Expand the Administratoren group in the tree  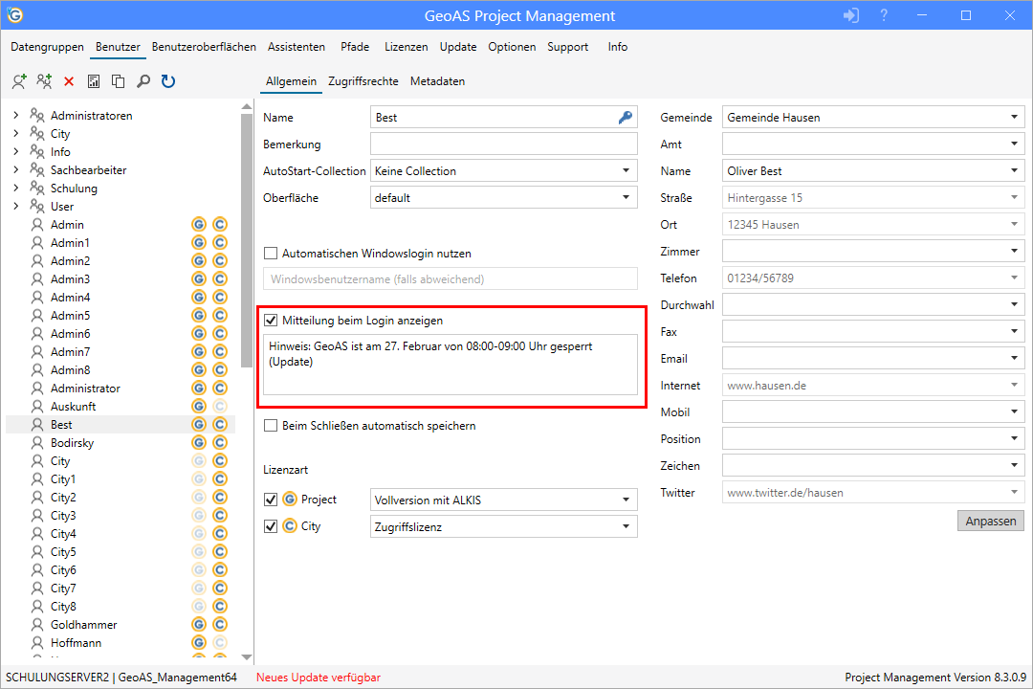[x=15, y=115]
